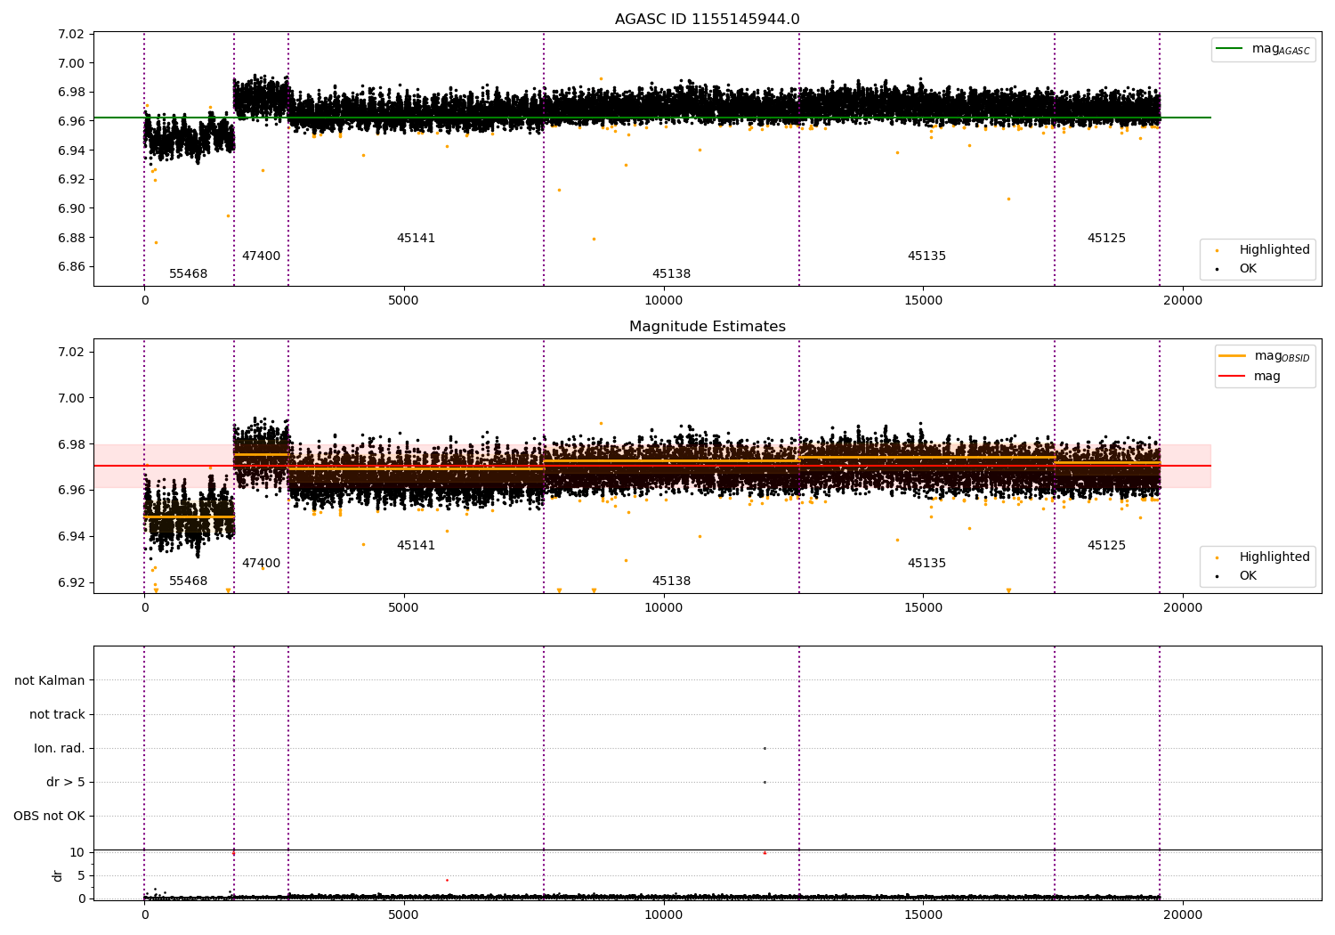
Task: Click the 'OBS not OK' axis label
Action: 49,817
